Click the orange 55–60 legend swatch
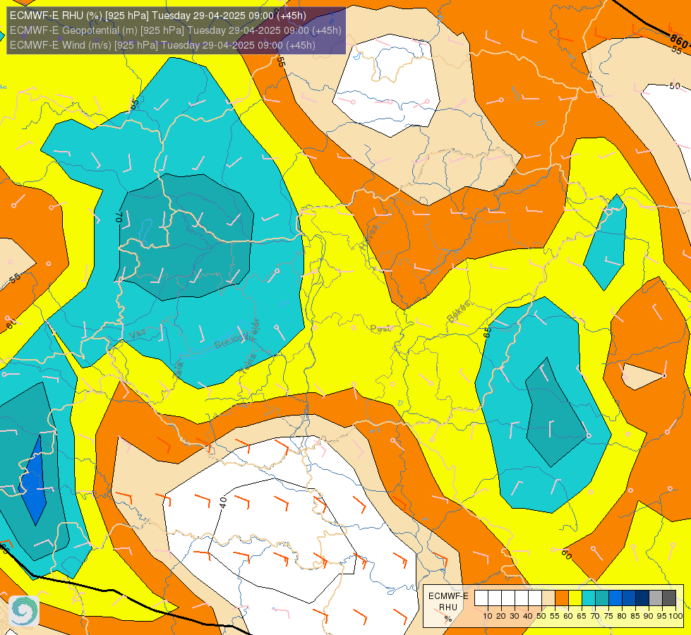 [562, 598]
